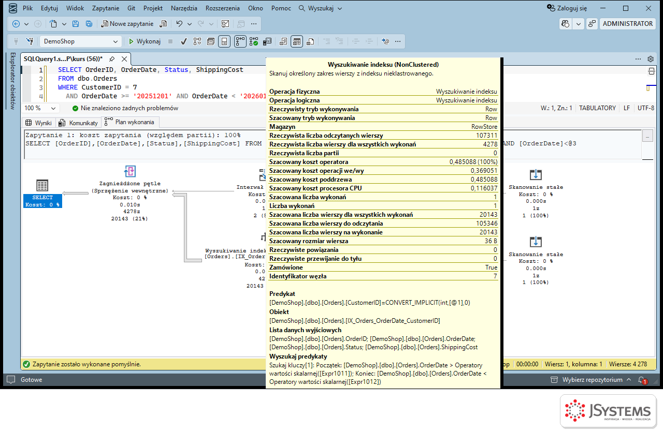Screen dimensions: 663x432
Task: Navigate back with the back arrow
Action: click(16, 24)
